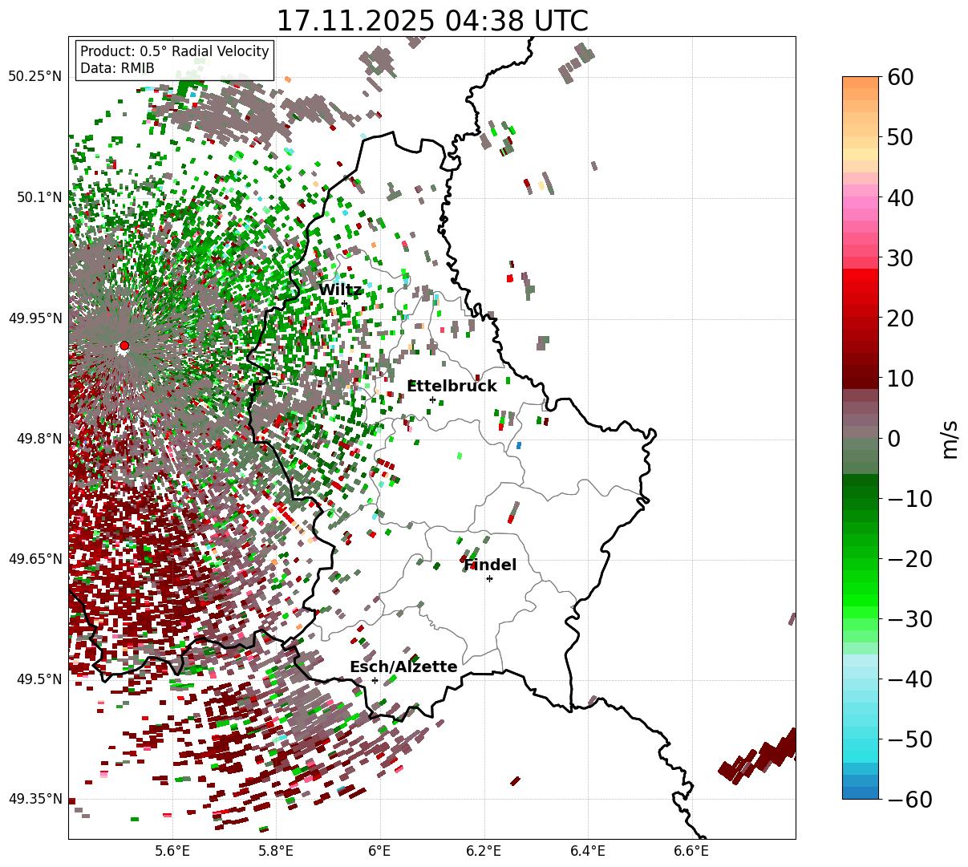Click the 6°E longitude tick label
Screen dimensions: 968x867
379,851
